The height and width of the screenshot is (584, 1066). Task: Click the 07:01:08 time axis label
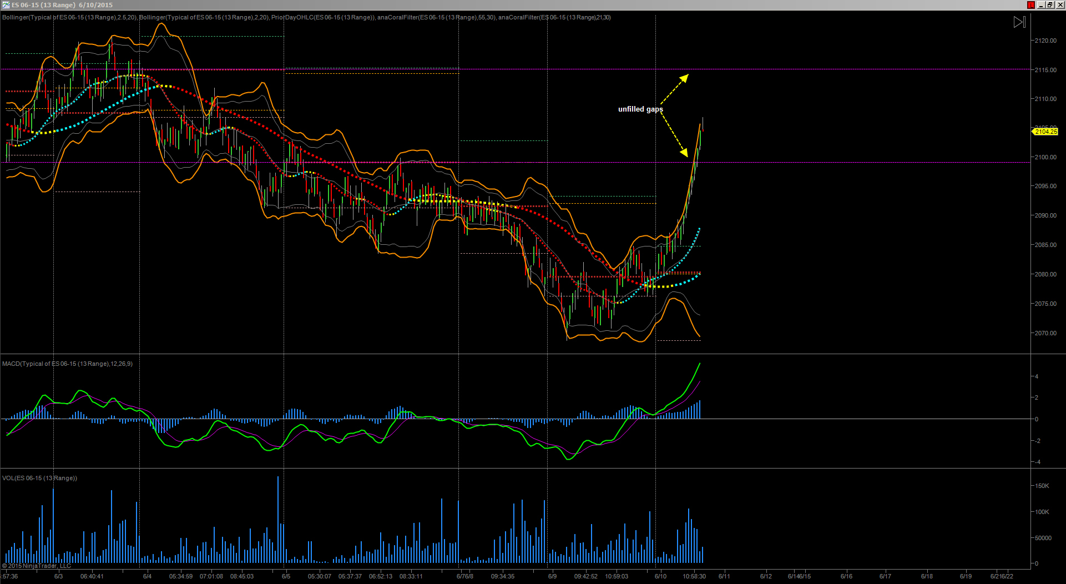click(211, 576)
